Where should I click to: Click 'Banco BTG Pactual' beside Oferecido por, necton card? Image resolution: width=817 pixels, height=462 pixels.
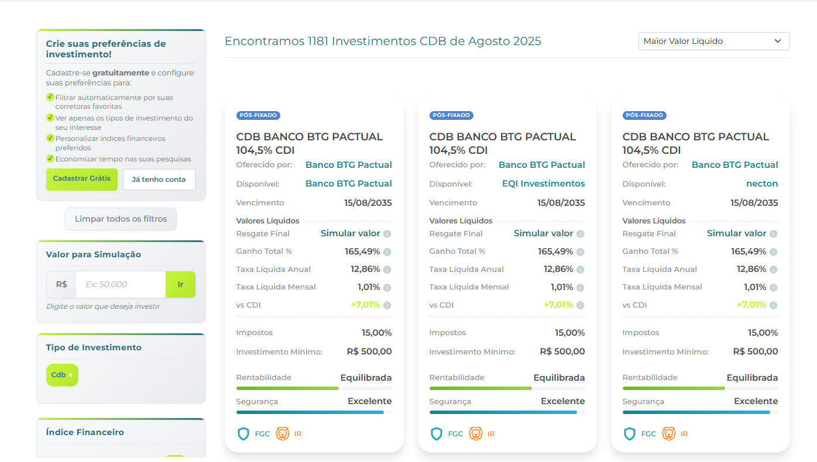pyautogui.click(x=735, y=165)
